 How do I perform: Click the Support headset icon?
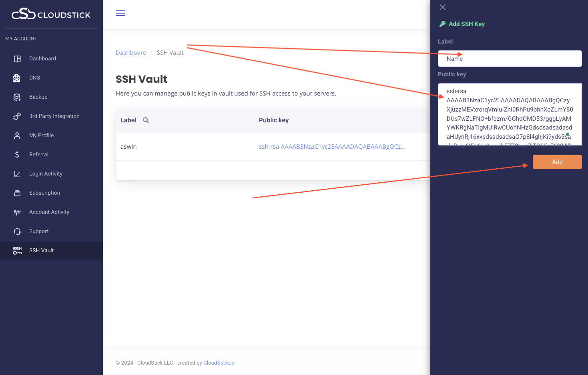tap(17, 231)
